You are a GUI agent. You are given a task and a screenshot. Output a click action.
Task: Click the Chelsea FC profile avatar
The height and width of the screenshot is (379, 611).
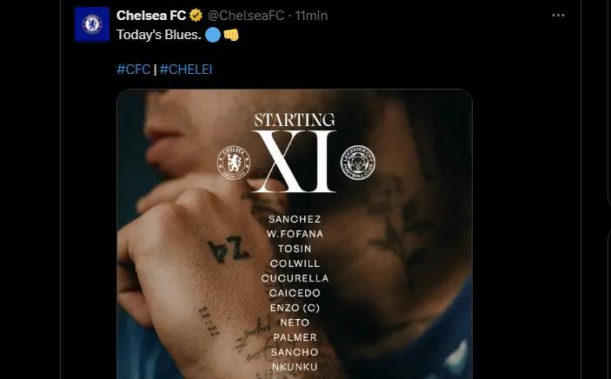[x=92, y=24]
